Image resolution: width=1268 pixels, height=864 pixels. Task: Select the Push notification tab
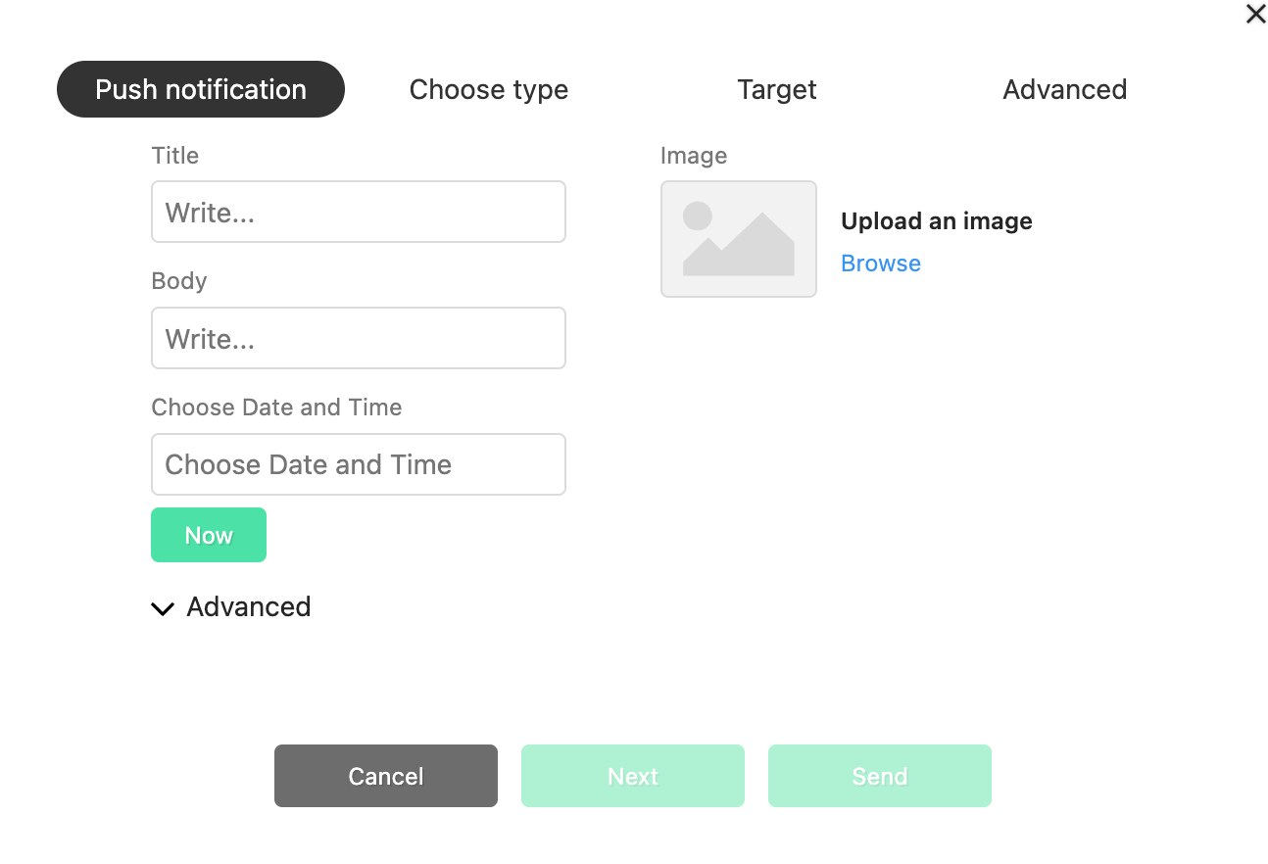[x=201, y=89]
